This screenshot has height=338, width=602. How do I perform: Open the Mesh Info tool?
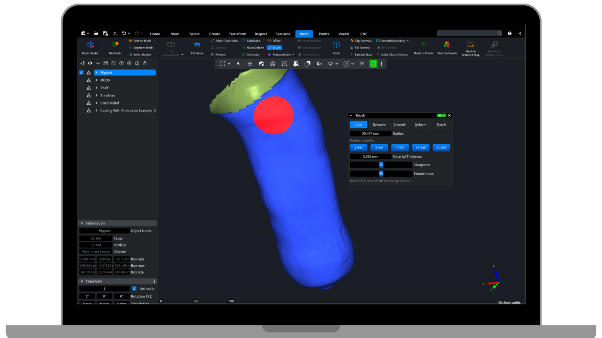tap(114, 48)
